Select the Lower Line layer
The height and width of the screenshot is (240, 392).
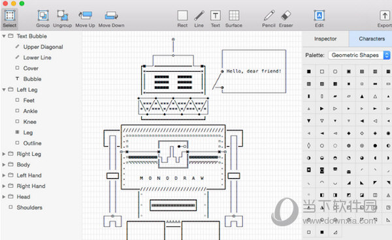tap(37, 57)
